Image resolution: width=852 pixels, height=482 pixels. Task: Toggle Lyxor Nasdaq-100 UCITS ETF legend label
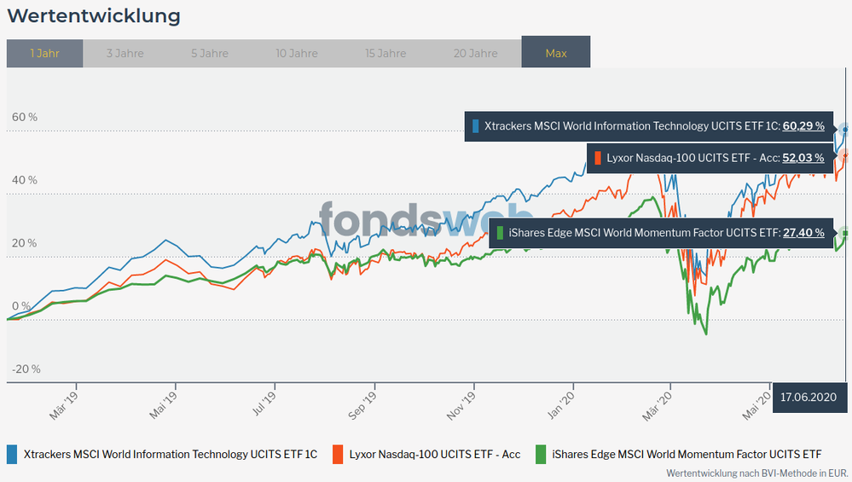(435, 454)
